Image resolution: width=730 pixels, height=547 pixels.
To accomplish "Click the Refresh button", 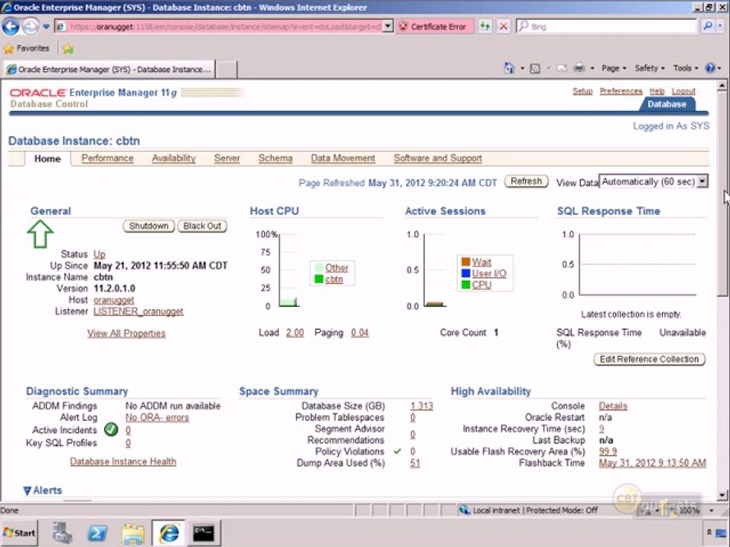I will [526, 182].
